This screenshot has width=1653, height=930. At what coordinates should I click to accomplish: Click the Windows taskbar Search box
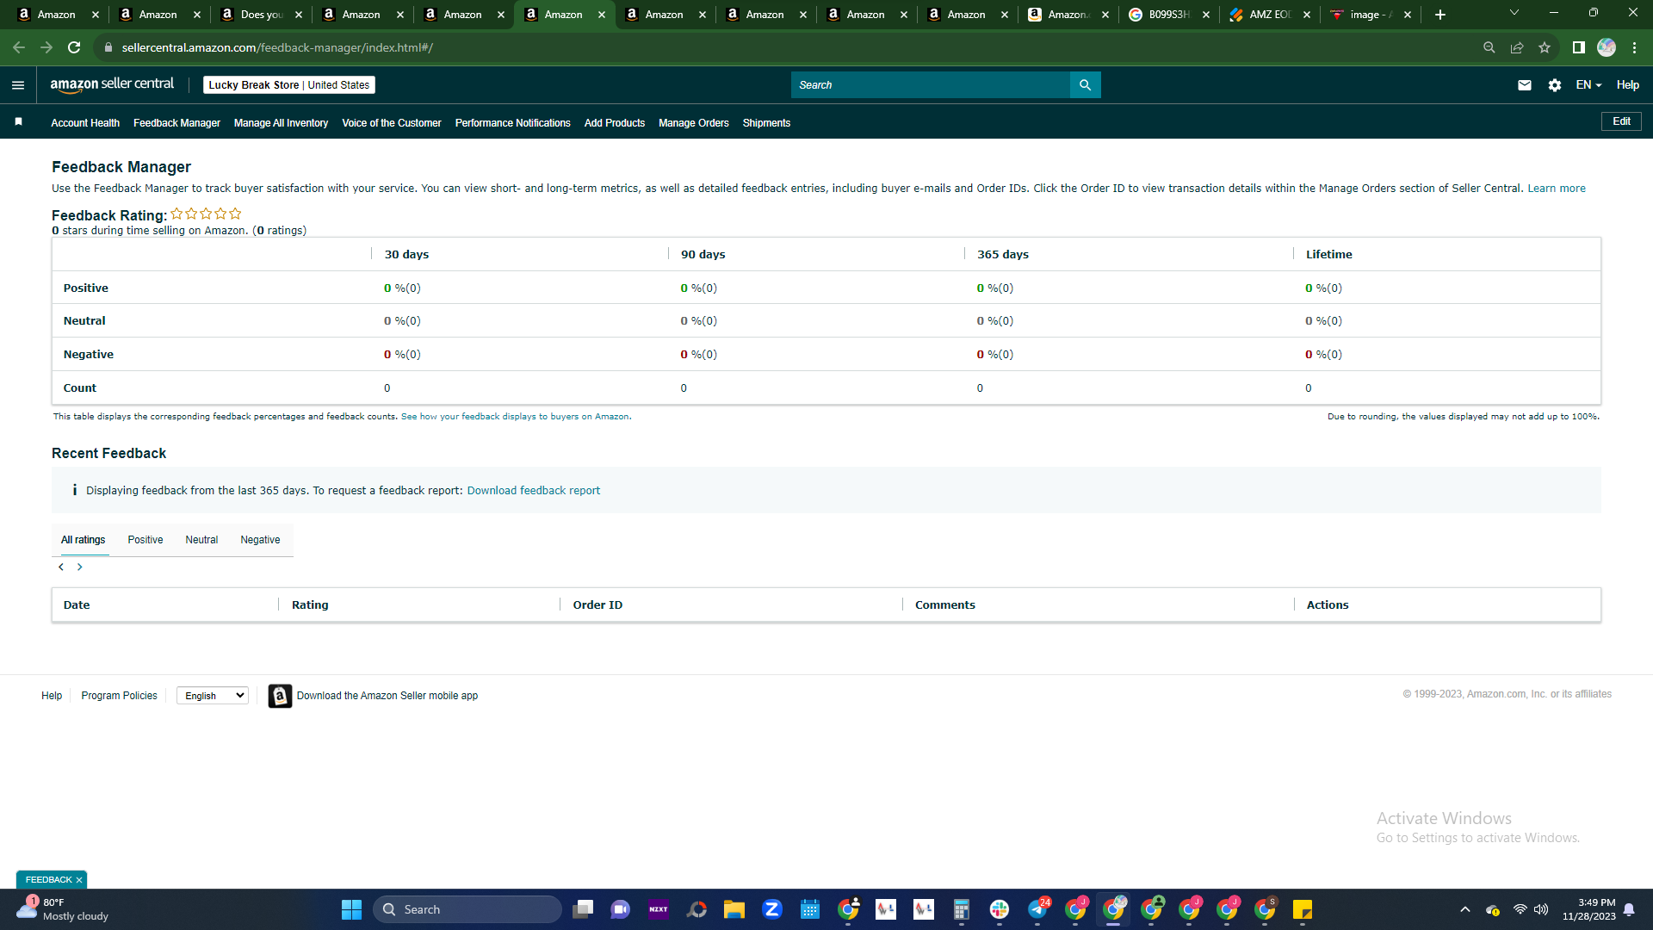(x=467, y=909)
